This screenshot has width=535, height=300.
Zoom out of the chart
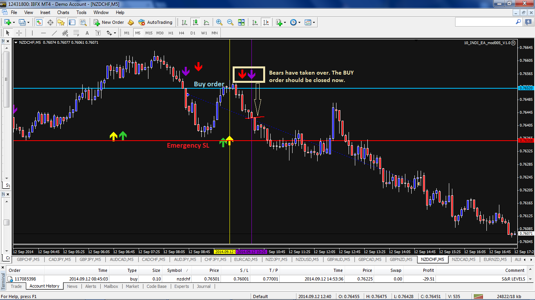[x=230, y=22]
